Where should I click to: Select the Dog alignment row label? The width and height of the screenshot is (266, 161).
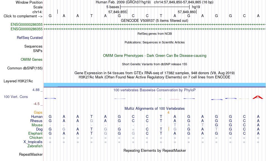tap(39, 129)
